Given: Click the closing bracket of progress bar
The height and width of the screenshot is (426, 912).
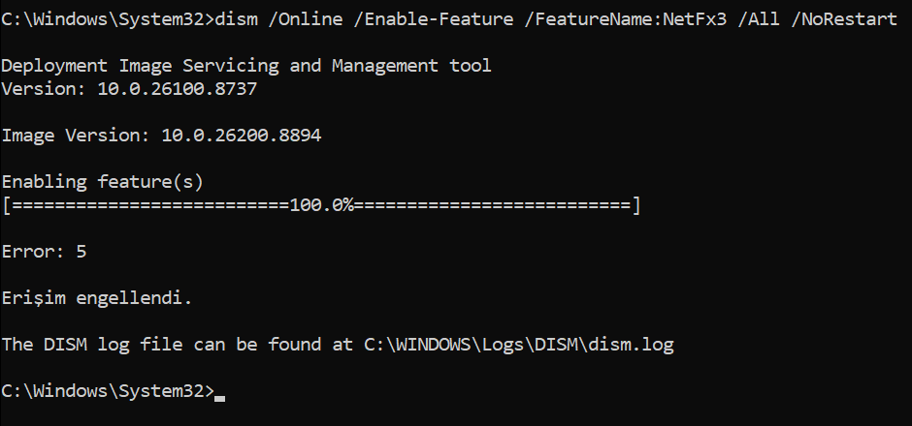Looking at the screenshot, I should coord(636,205).
